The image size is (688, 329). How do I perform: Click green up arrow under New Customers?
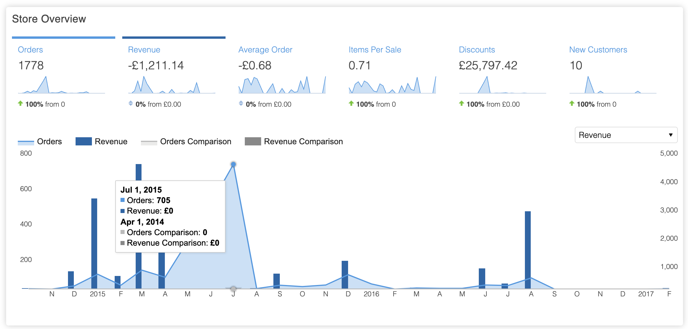tap(572, 103)
